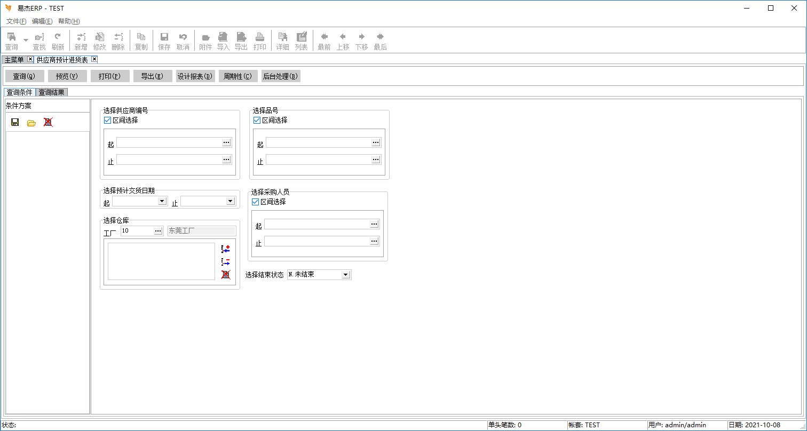Click the 查询 toolbar icon
The height and width of the screenshot is (431, 807).
point(11,41)
